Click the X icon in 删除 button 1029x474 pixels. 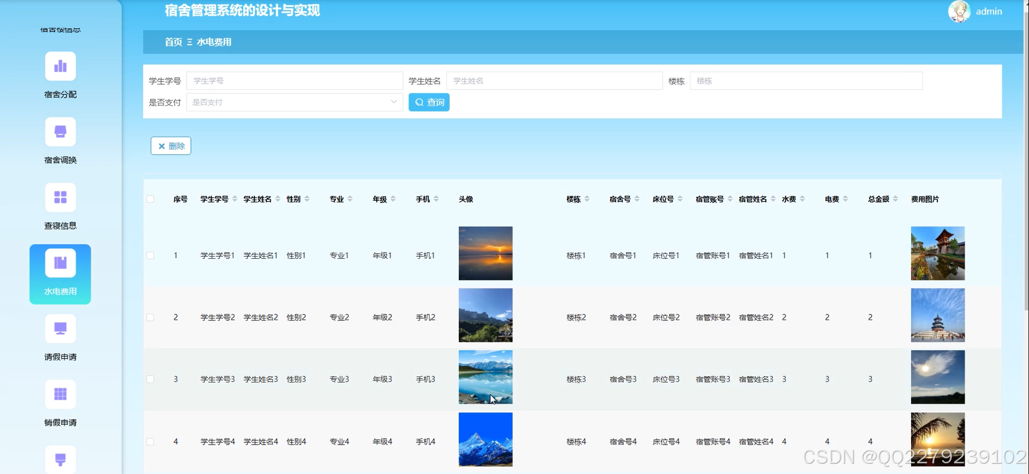pyautogui.click(x=161, y=146)
